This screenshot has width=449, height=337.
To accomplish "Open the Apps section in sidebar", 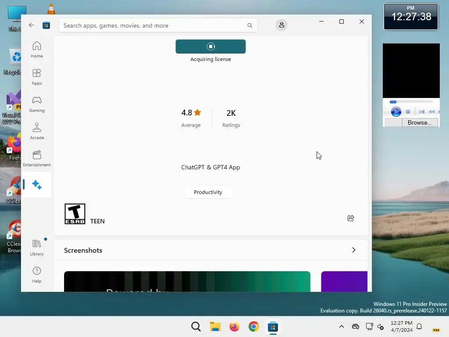I will (37, 77).
